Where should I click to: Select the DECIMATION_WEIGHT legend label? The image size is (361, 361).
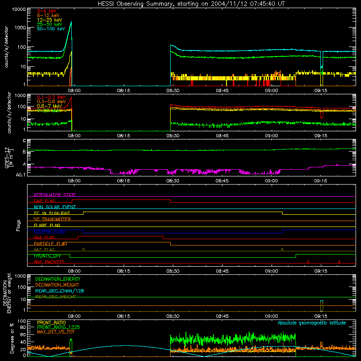(57, 285)
